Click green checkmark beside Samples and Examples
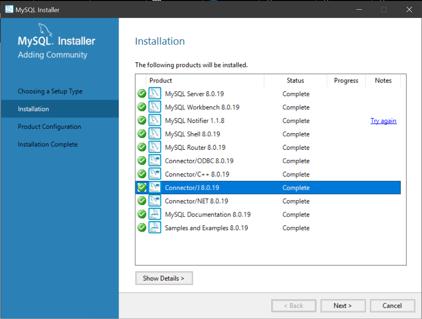 [142, 228]
